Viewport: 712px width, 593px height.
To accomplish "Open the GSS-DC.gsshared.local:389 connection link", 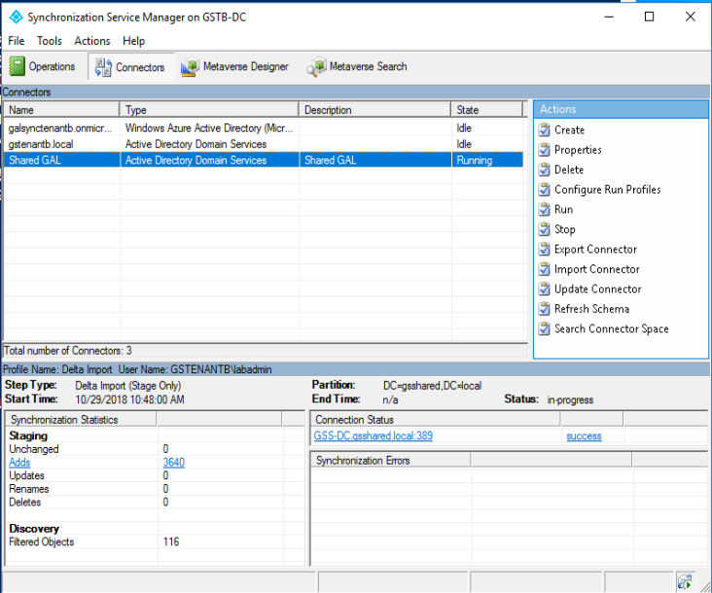I will tap(374, 436).
